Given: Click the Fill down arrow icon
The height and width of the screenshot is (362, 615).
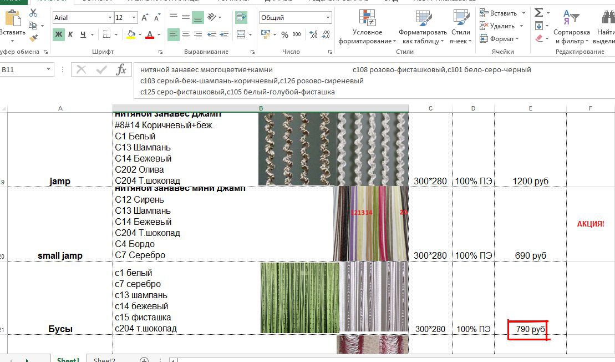Looking at the screenshot, I should (x=539, y=26).
